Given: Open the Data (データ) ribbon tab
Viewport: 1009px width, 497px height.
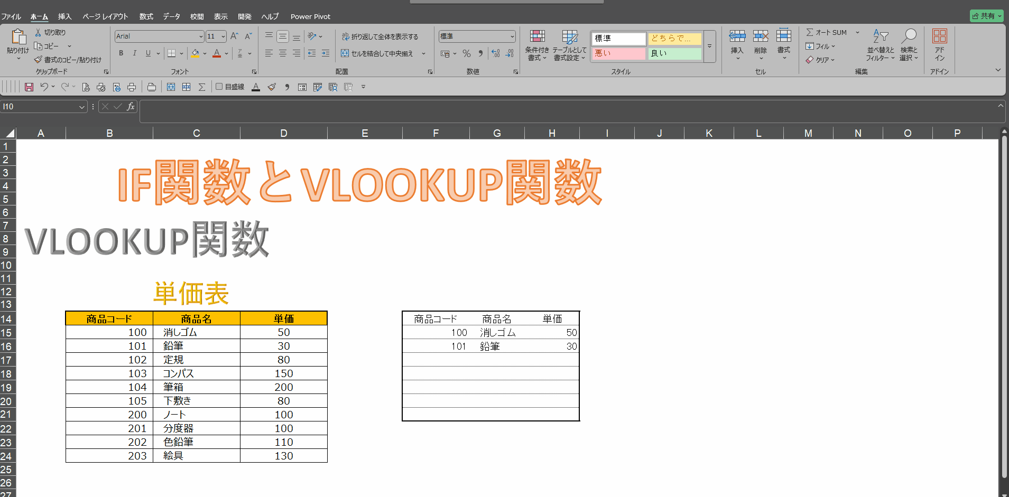Looking at the screenshot, I should 171,16.
